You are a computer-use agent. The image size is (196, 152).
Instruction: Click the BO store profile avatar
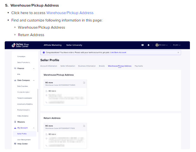click(157, 45)
